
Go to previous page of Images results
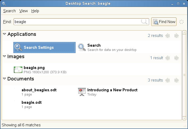(x=167, y=58)
